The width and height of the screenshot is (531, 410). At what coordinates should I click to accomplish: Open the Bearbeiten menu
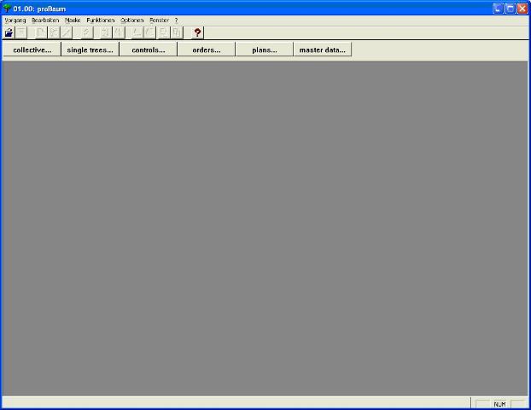(45, 20)
